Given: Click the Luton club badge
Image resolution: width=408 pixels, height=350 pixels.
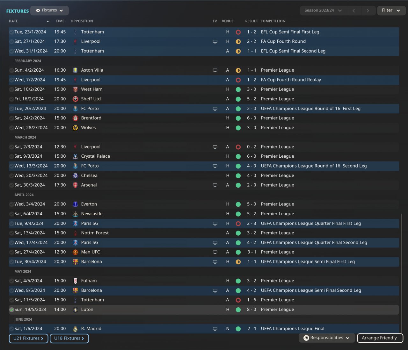Looking at the screenshot, I should [x=75, y=310].
